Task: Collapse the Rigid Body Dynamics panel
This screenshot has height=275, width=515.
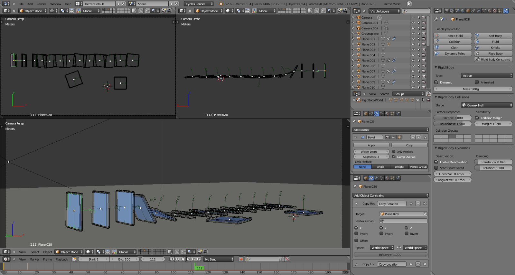Action: (436, 148)
